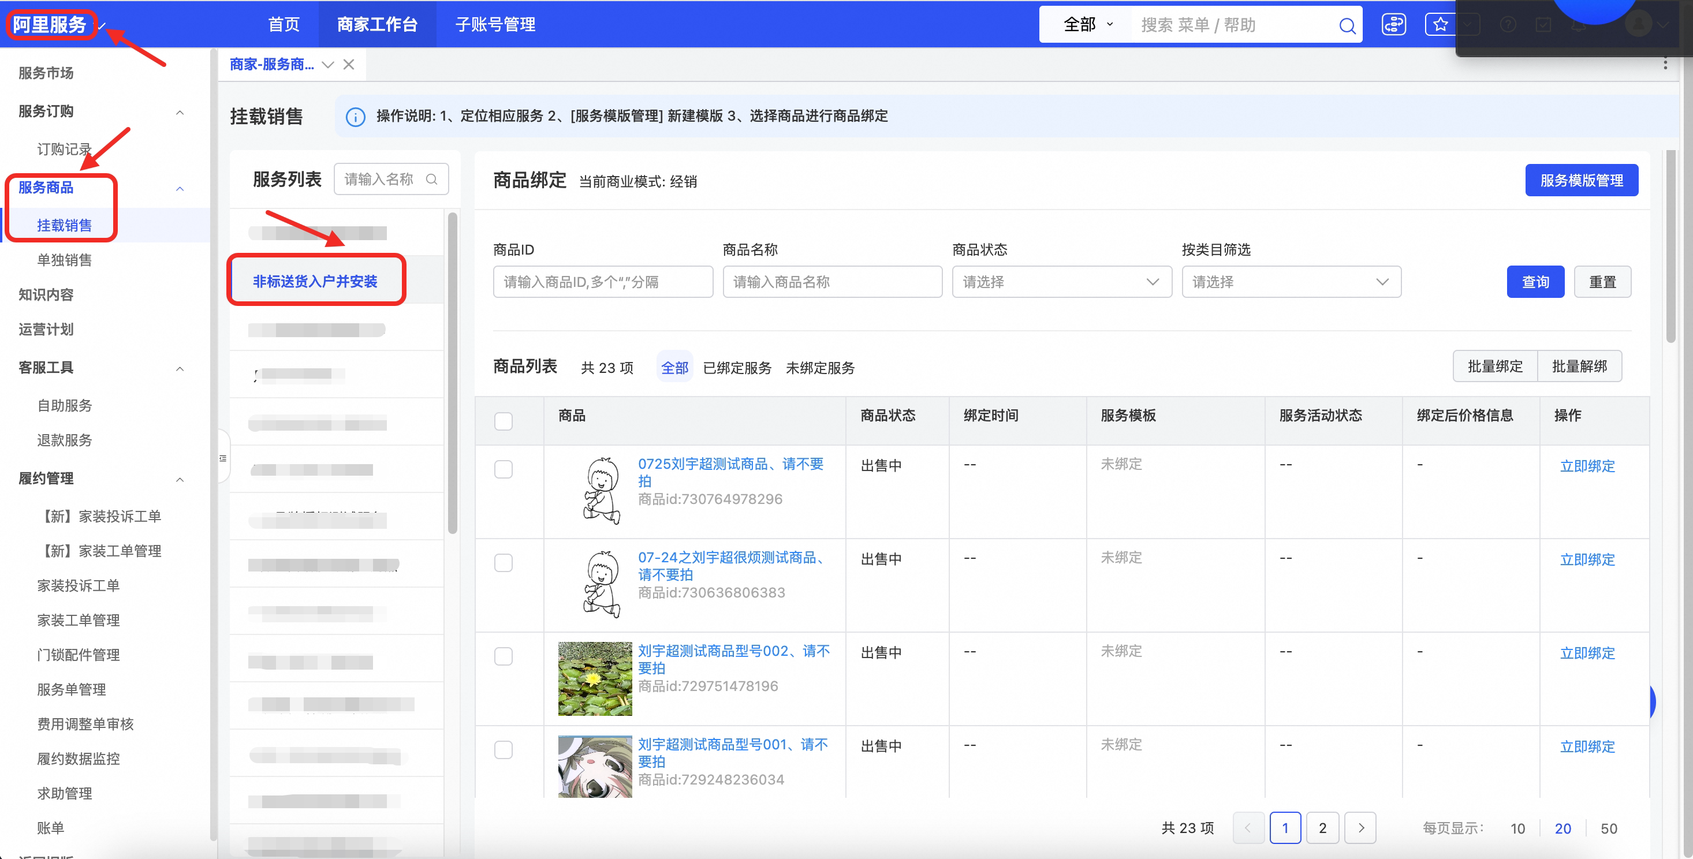Image resolution: width=1693 pixels, height=859 pixels.
Task: Collapse the 服务商品 sidebar section
Action: (x=180, y=189)
